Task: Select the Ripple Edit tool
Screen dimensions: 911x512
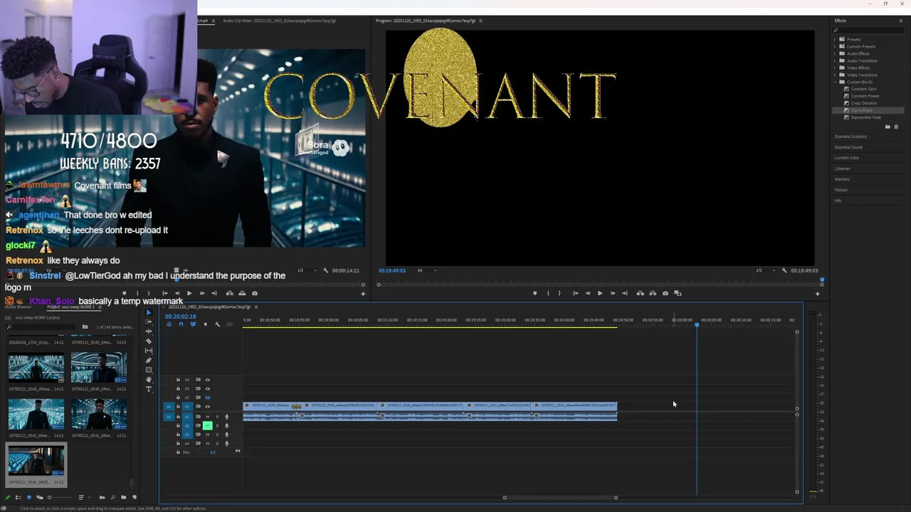Action: (x=149, y=331)
